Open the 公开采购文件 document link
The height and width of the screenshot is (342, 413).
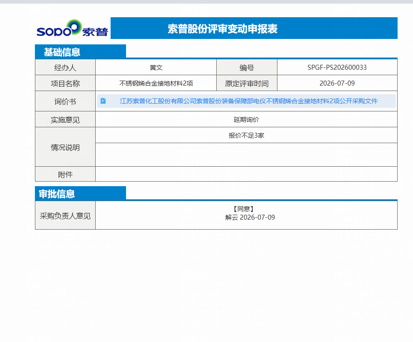(x=248, y=101)
